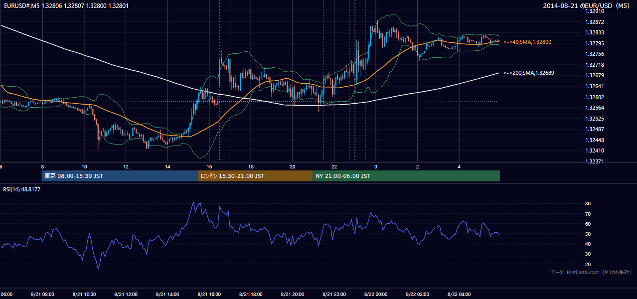The width and height of the screenshot is (637, 299).
Task: Click price axis value 1.32525
Action: click(x=595, y=119)
